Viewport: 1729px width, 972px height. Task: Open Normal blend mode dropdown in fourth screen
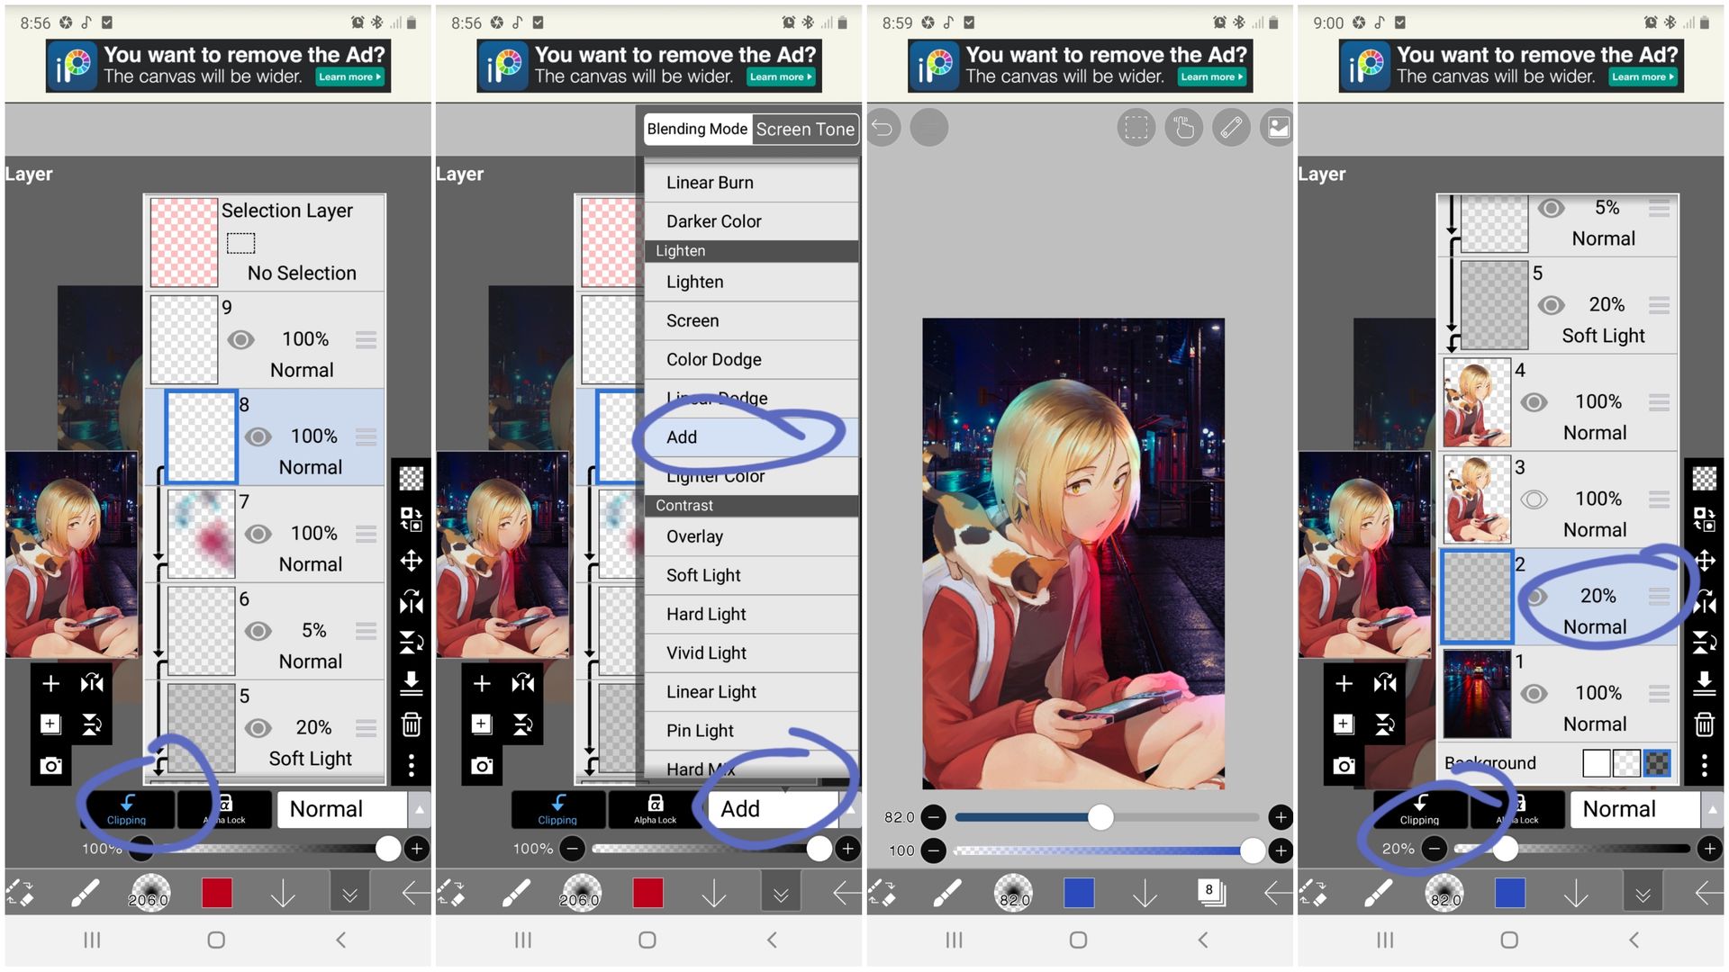point(1645,809)
